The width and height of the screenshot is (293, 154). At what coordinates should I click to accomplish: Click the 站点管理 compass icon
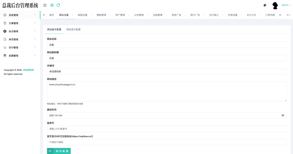[x=5, y=31]
